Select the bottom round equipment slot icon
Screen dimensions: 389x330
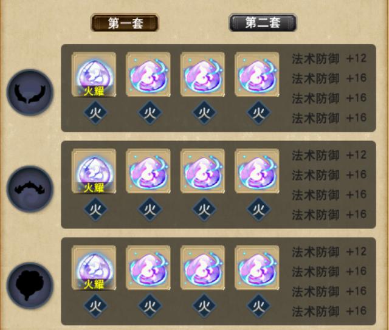point(30,286)
